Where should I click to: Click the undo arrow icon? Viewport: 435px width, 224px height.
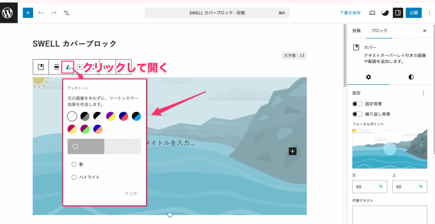click(41, 13)
